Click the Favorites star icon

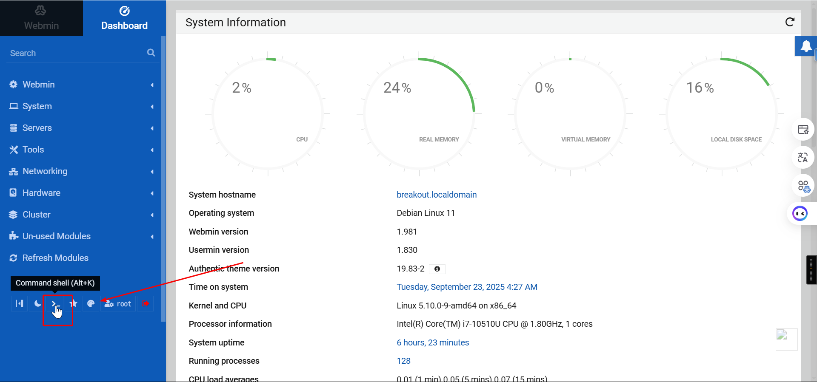[73, 303]
